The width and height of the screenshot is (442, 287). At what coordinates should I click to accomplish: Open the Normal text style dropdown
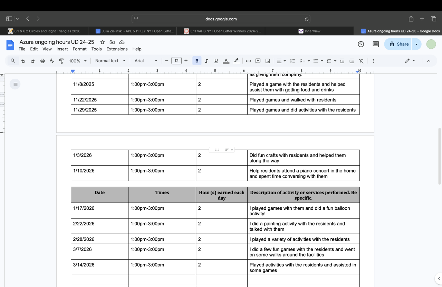tap(110, 61)
